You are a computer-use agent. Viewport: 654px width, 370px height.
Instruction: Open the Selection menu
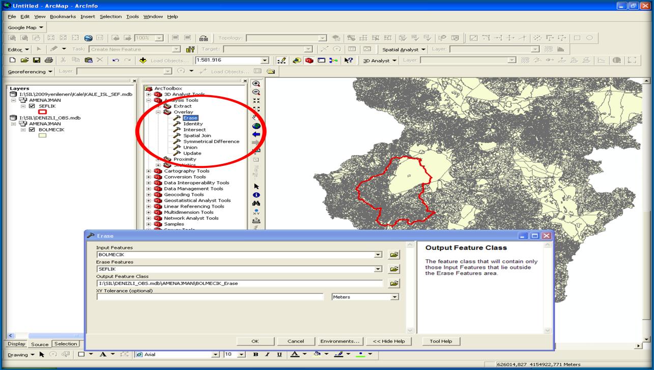(x=110, y=16)
